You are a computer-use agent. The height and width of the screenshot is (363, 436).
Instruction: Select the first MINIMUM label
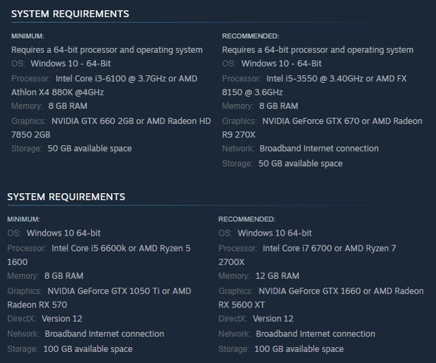click(27, 36)
